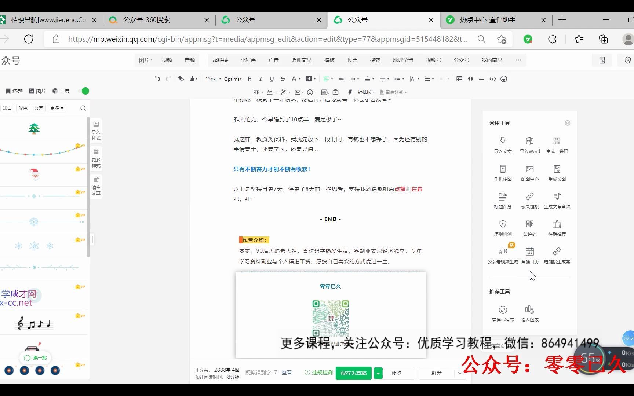The image size is (634, 396).
Task: Insert a table
Action: 459,79
